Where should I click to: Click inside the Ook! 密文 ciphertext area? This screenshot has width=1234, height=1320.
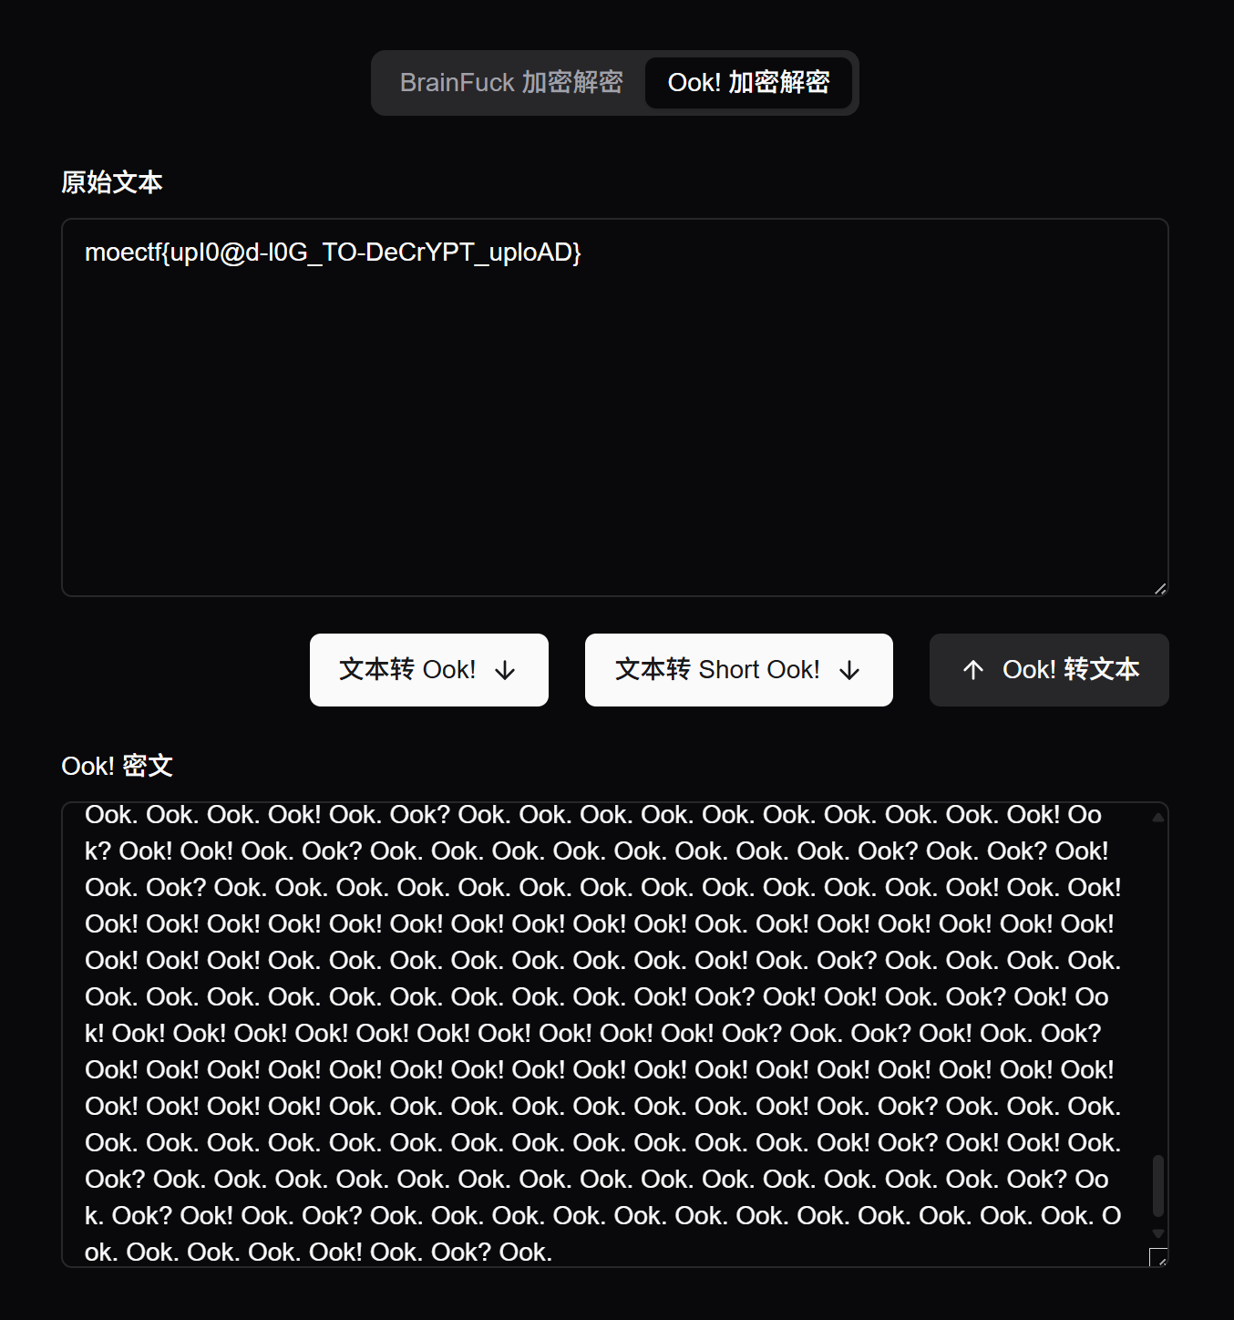pos(602,996)
